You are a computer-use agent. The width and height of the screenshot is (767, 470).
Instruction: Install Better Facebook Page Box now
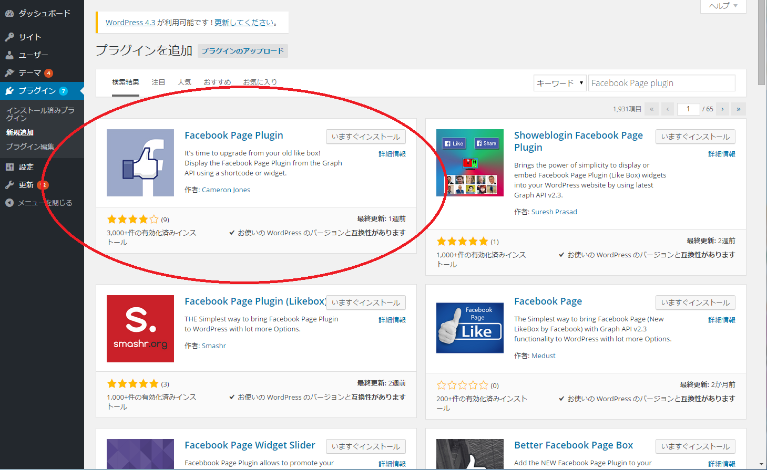[696, 446]
